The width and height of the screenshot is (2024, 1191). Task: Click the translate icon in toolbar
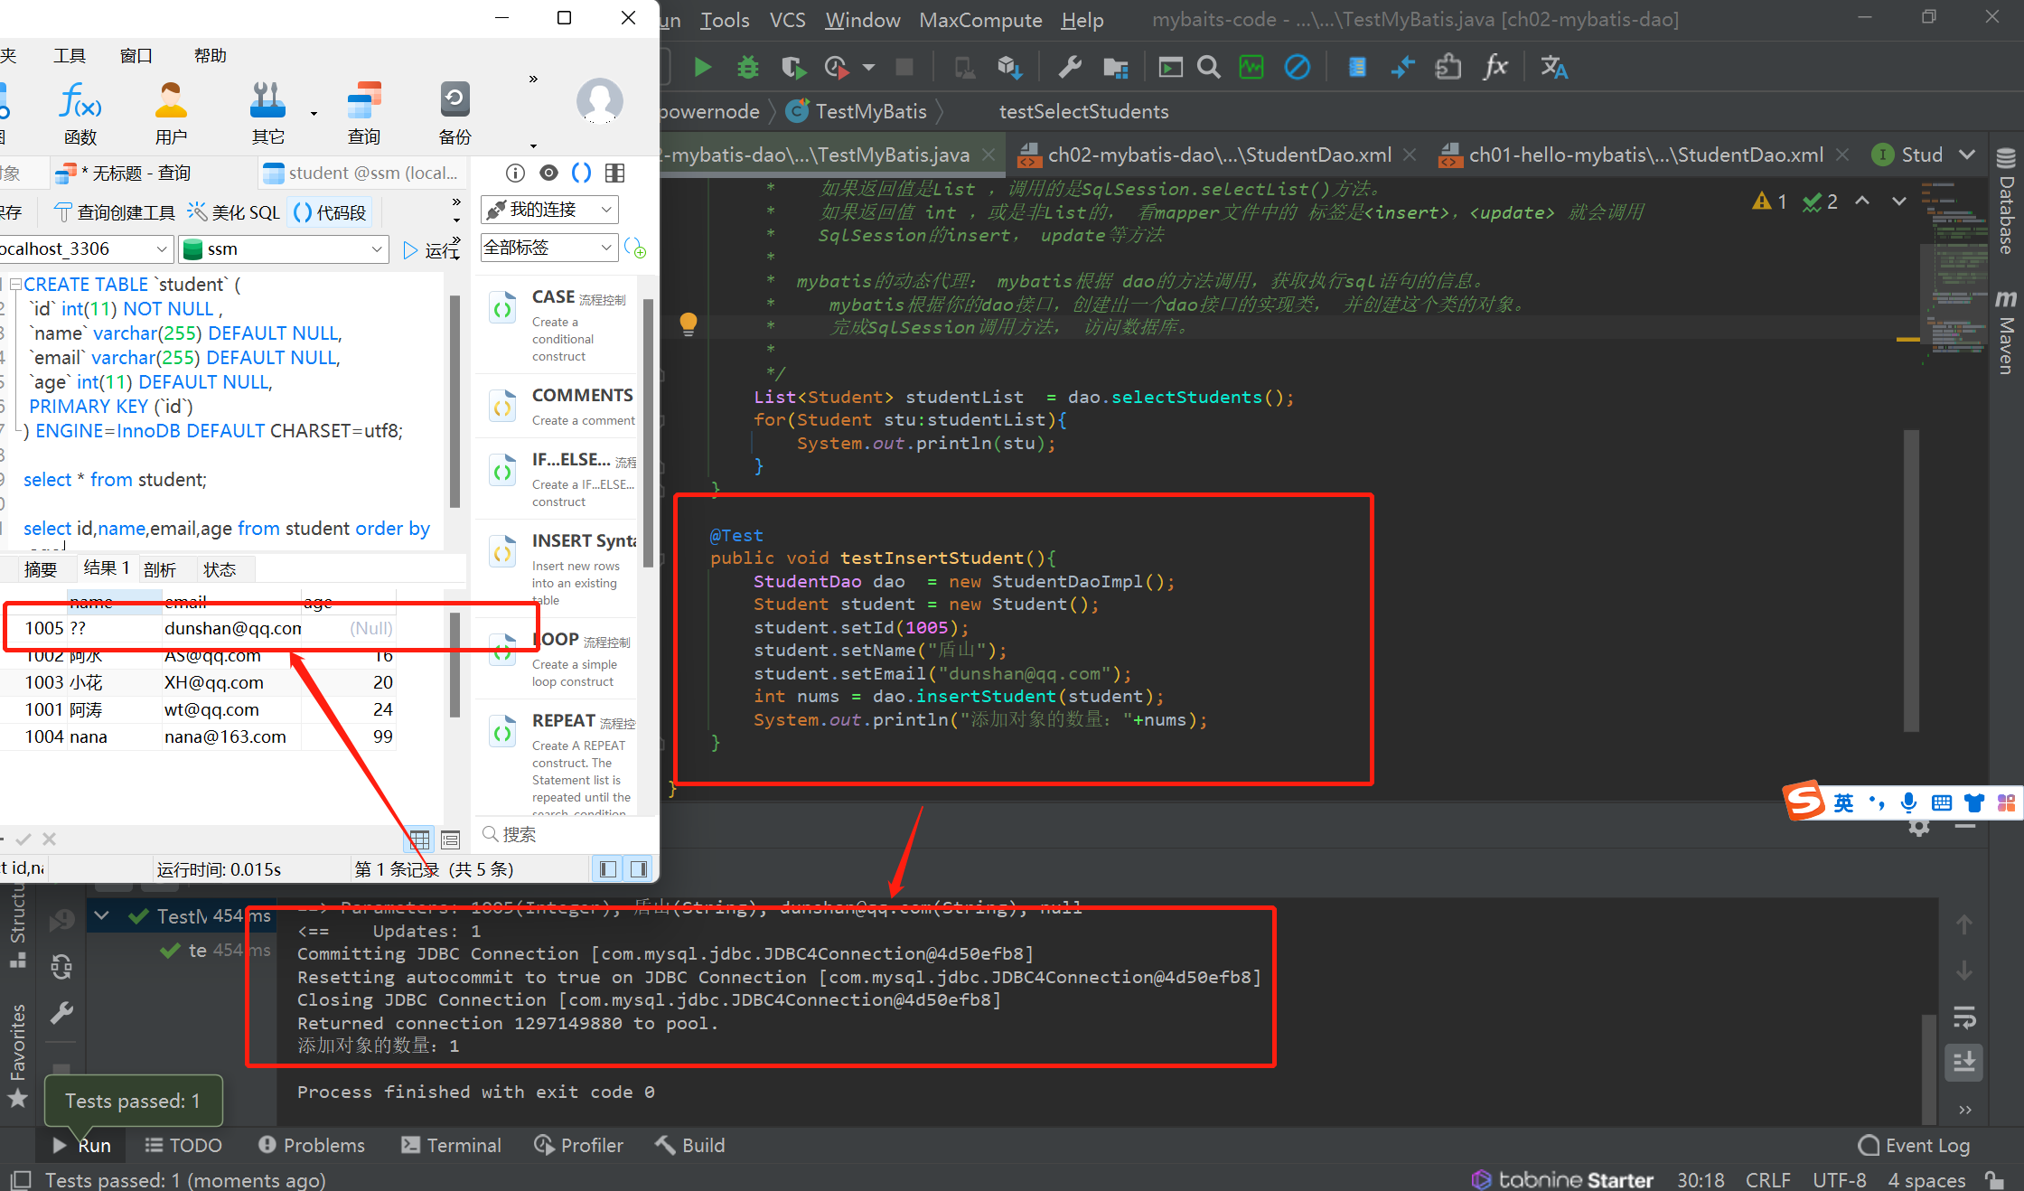[x=1553, y=67]
